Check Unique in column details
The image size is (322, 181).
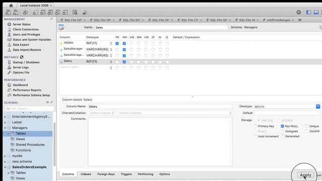(x=306, y=126)
